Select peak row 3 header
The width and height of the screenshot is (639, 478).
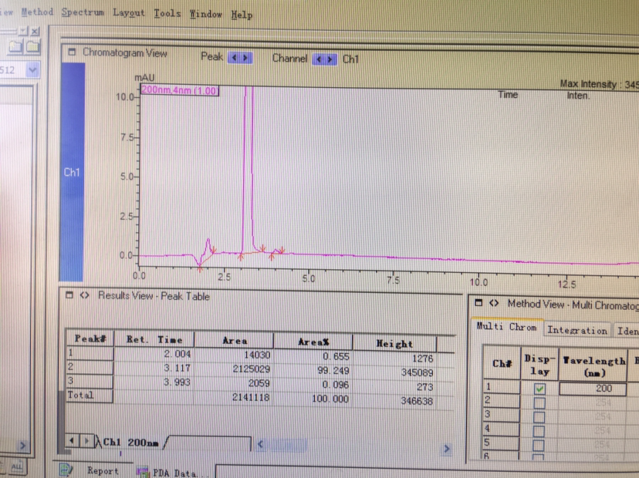(x=90, y=381)
